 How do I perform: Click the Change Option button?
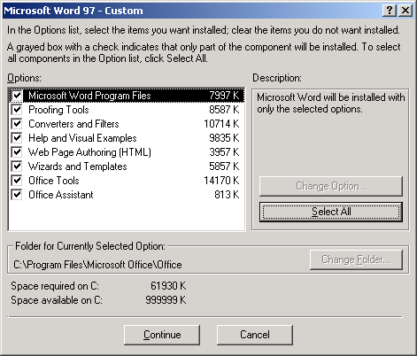[331, 186]
